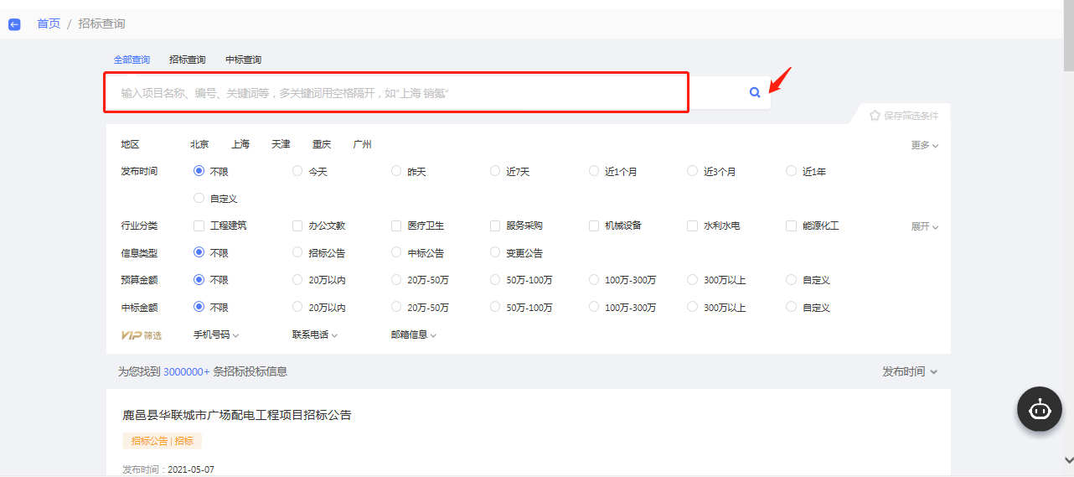Click the star icon for 保存筛选条件

click(x=875, y=116)
